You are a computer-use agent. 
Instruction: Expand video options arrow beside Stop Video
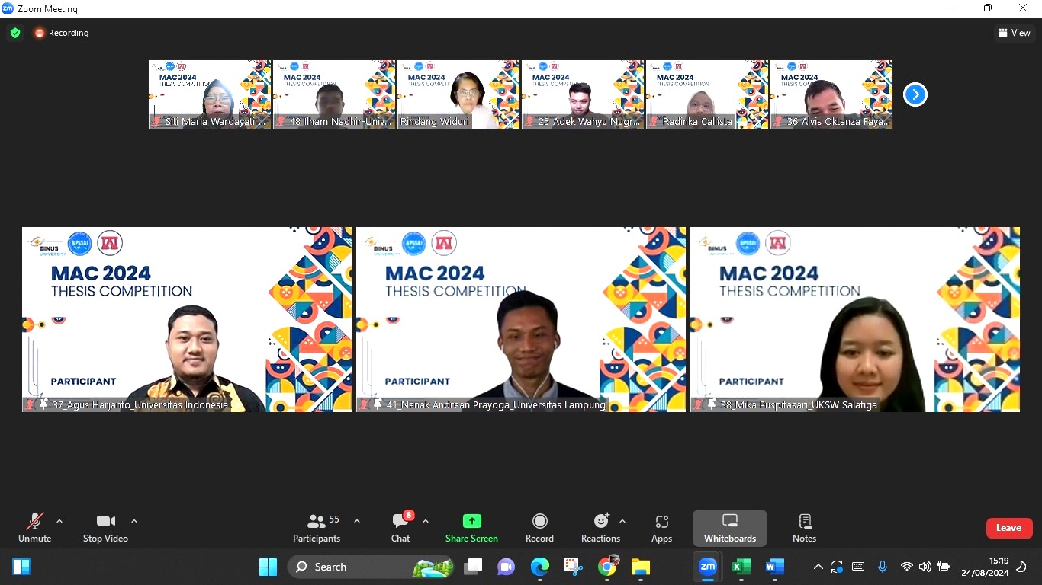click(x=134, y=522)
